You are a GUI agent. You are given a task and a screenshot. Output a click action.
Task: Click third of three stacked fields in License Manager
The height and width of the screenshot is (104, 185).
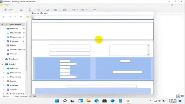coord(69,54)
